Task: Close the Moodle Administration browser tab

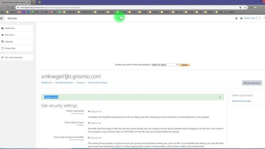Action: [29, 2]
